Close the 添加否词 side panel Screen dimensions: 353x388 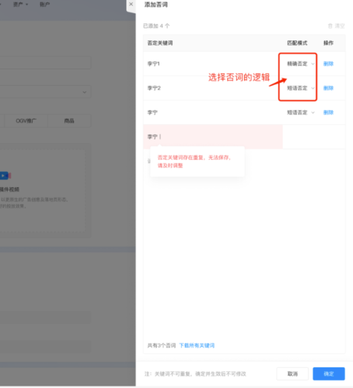pos(131,4)
